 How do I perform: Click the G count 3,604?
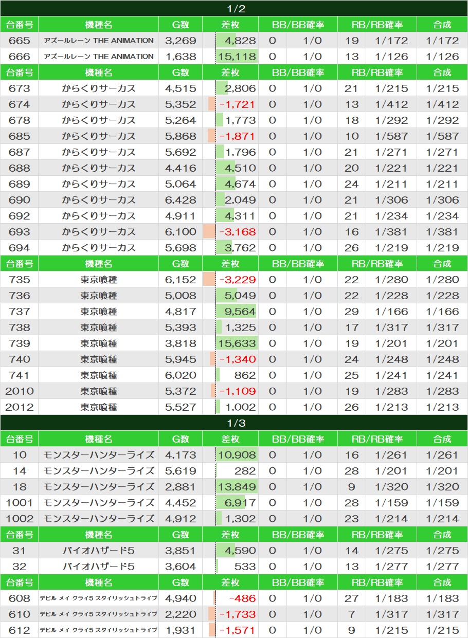[x=181, y=567]
